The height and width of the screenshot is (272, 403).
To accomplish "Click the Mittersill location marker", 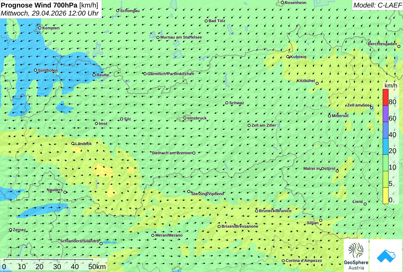I will (330, 116).
